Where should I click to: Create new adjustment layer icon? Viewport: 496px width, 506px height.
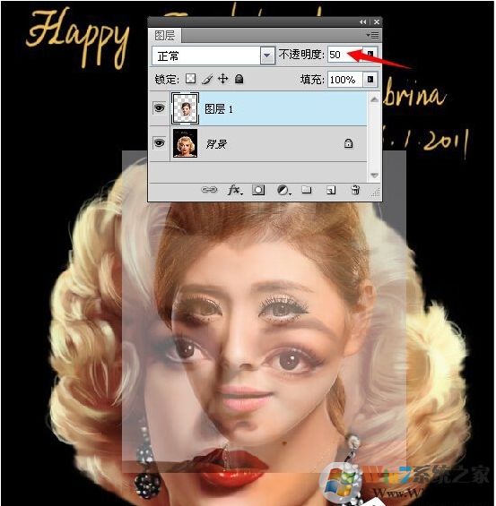284,190
